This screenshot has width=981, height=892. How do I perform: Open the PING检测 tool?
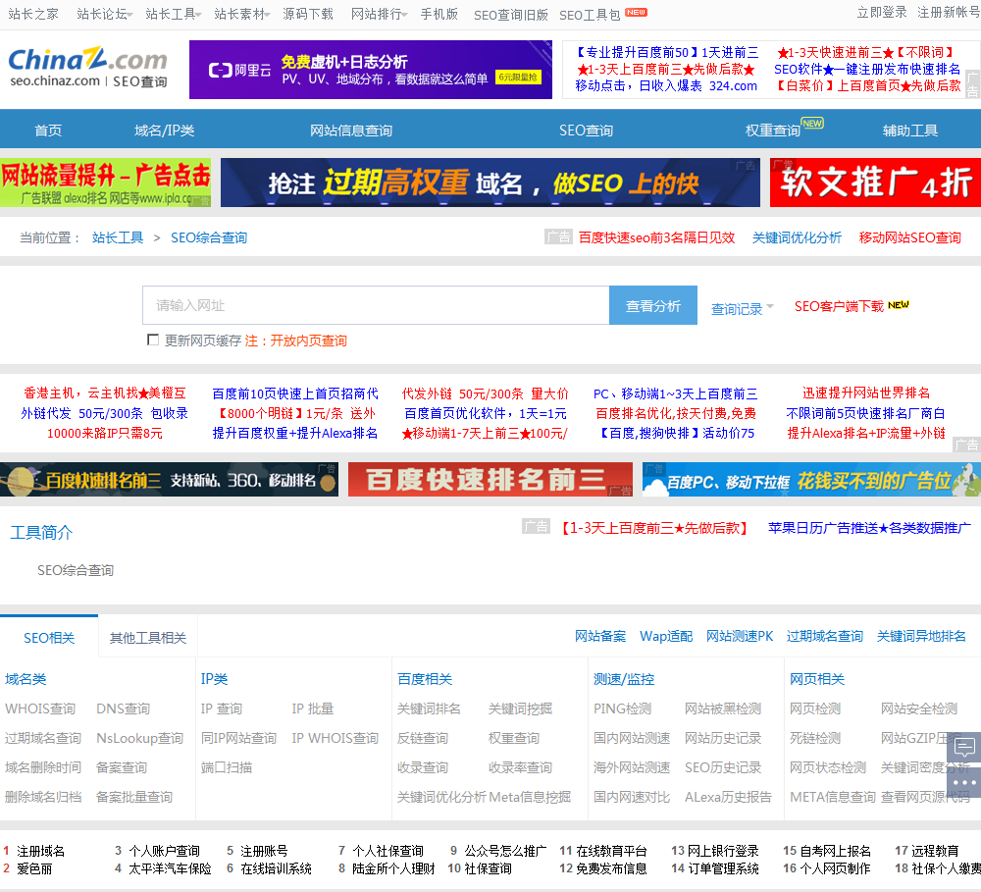[x=623, y=708]
